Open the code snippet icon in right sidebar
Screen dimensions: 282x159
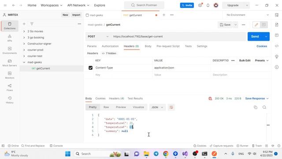tap(277, 46)
